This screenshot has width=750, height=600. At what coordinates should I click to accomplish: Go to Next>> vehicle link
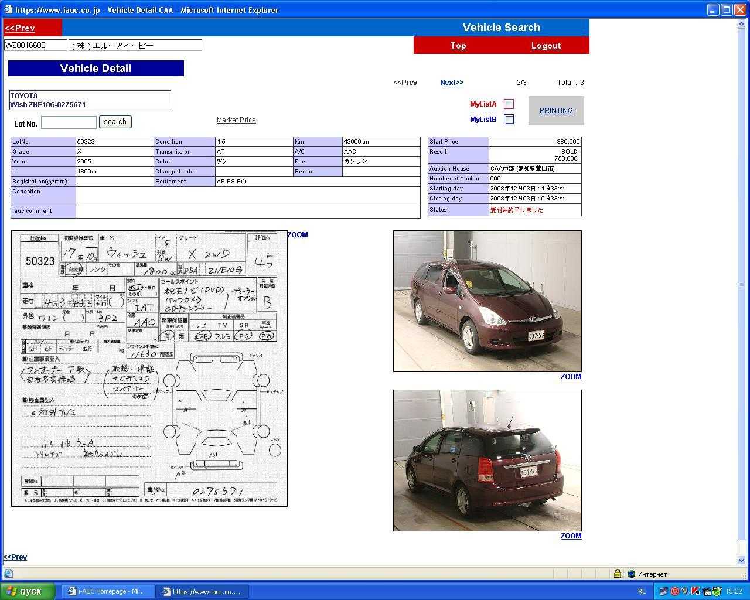[x=452, y=83]
